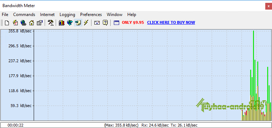Click the 118.6 kB/sec axis label
This screenshot has width=272, height=128.
(20, 91)
